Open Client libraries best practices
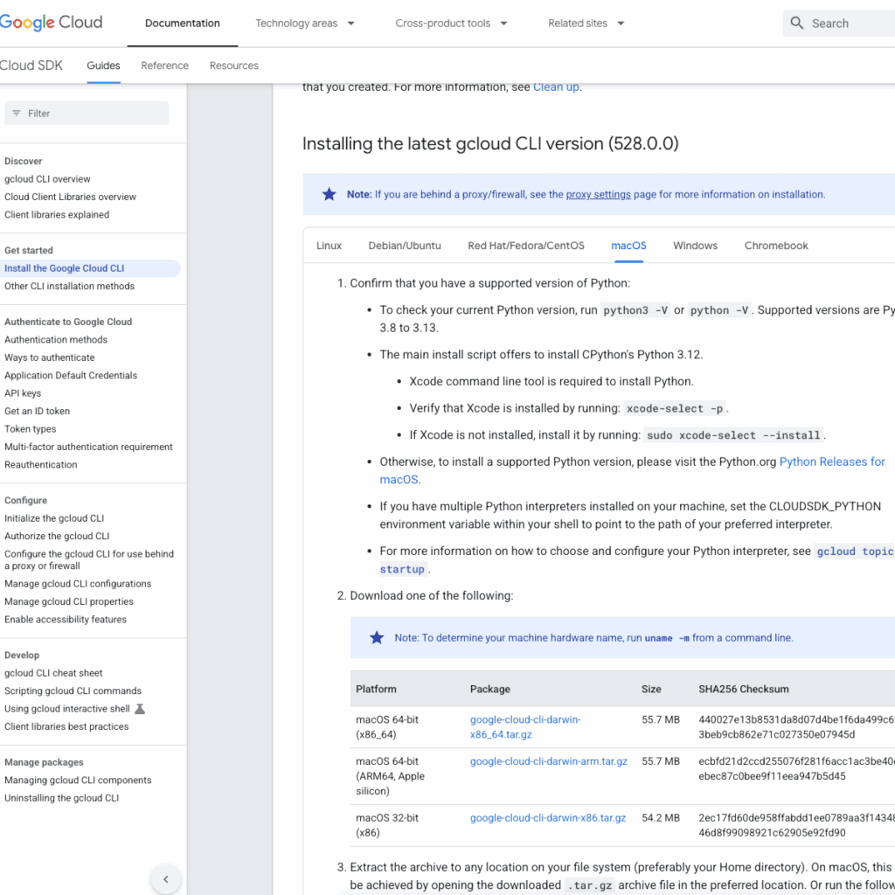Image resolution: width=895 pixels, height=895 pixels. coord(66,726)
